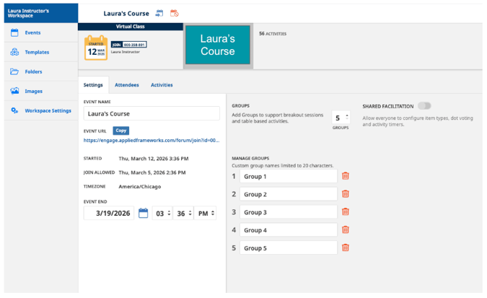This screenshot has height=298, width=487.
Task: Click the Laura's Course teal thumbnail
Action: 217,45
